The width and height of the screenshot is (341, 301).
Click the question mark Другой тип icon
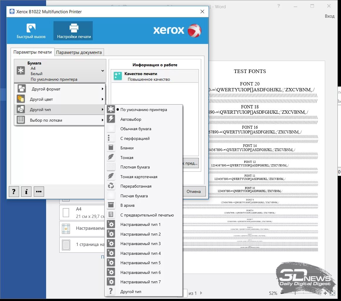(x=111, y=291)
